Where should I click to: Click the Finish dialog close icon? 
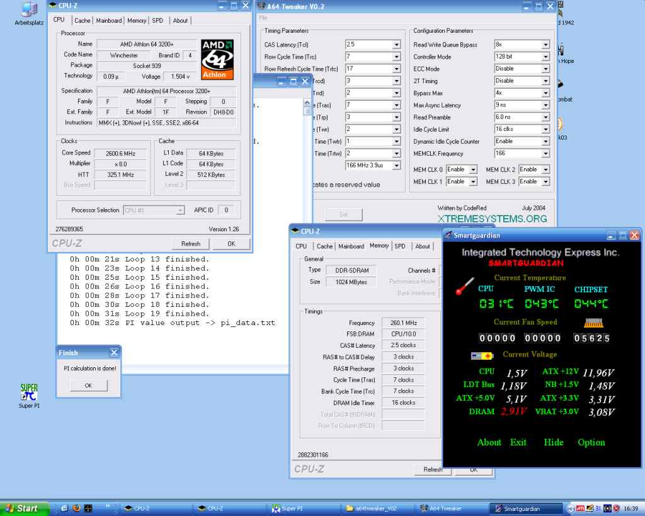114,352
